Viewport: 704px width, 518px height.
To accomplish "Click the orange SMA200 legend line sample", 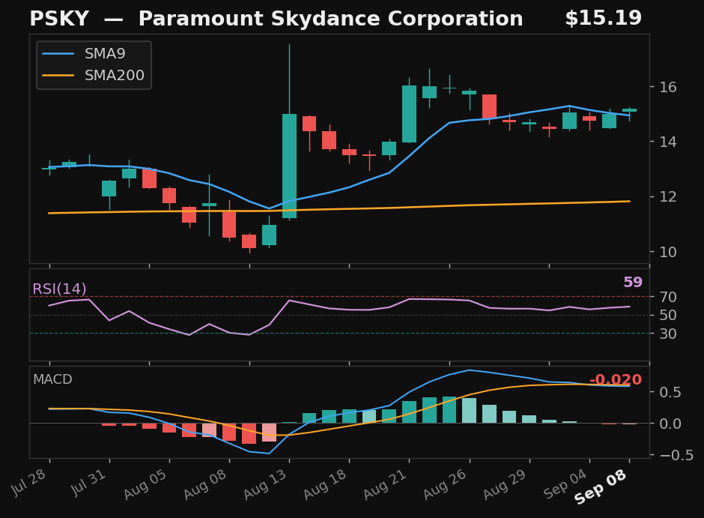I will click(x=58, y=76).
